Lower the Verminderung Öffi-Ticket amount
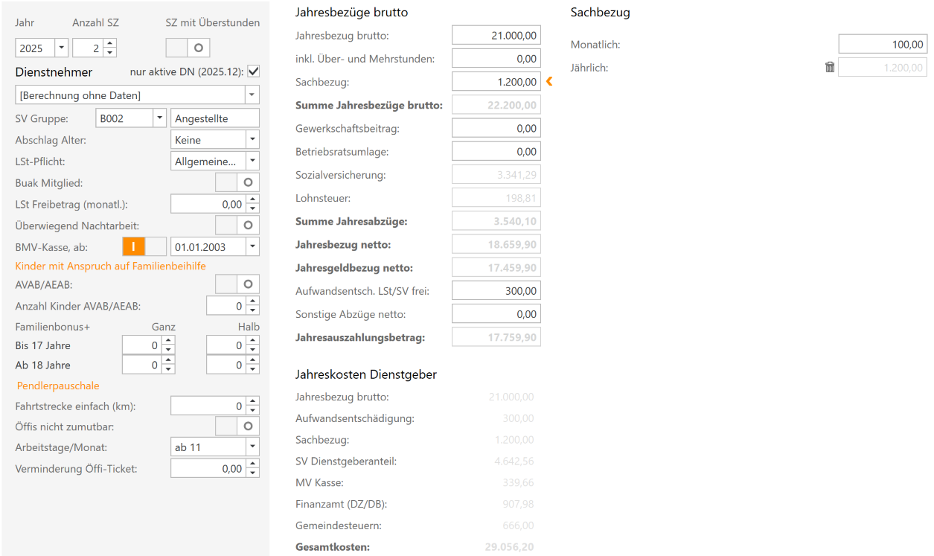934x556 pixels. [254, 472]
